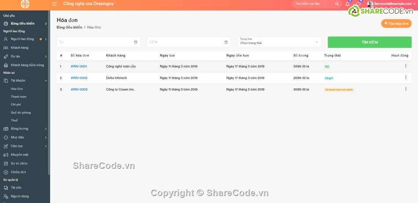
Task: Open the Trạng thái status dropdown
Action: click(x=279, y=42)
